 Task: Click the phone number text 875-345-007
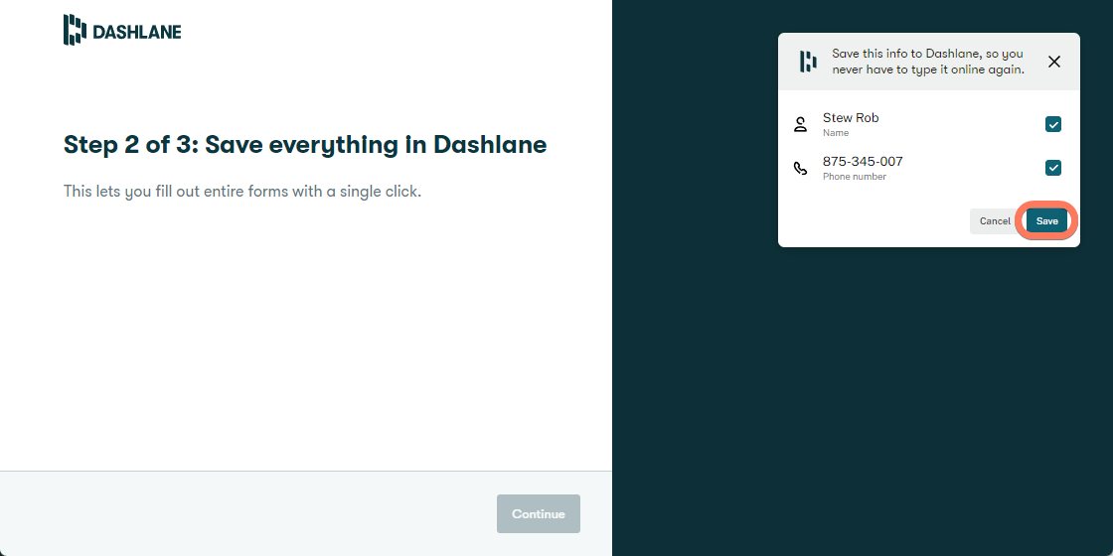pos(863,162)
